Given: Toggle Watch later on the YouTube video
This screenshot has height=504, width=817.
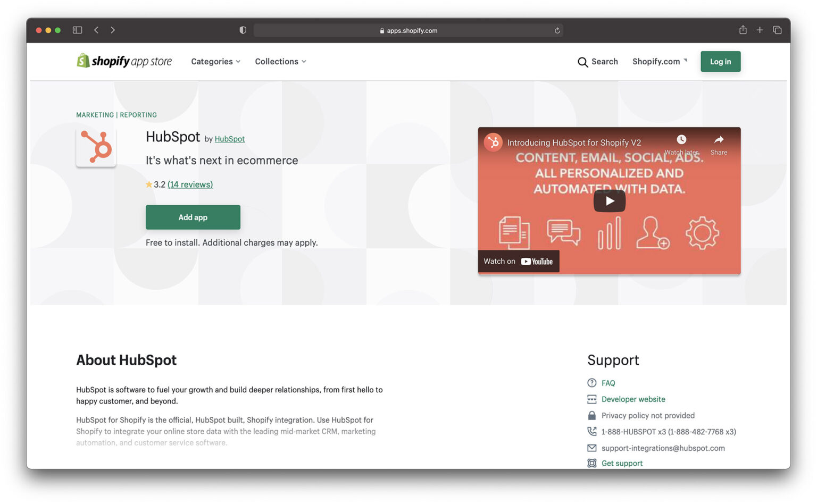Looking at the screenshot, I should tap(681, 139).
